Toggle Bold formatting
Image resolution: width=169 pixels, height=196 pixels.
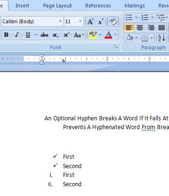(6, 35)
